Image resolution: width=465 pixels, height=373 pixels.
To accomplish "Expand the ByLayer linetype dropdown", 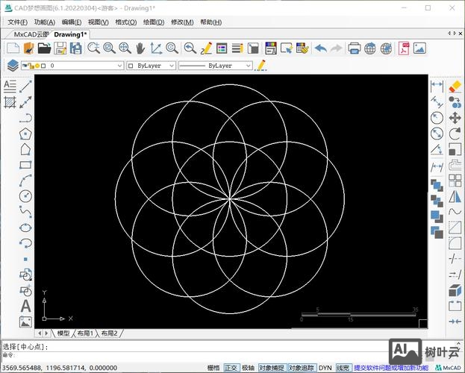I will (x=215, y=66).
